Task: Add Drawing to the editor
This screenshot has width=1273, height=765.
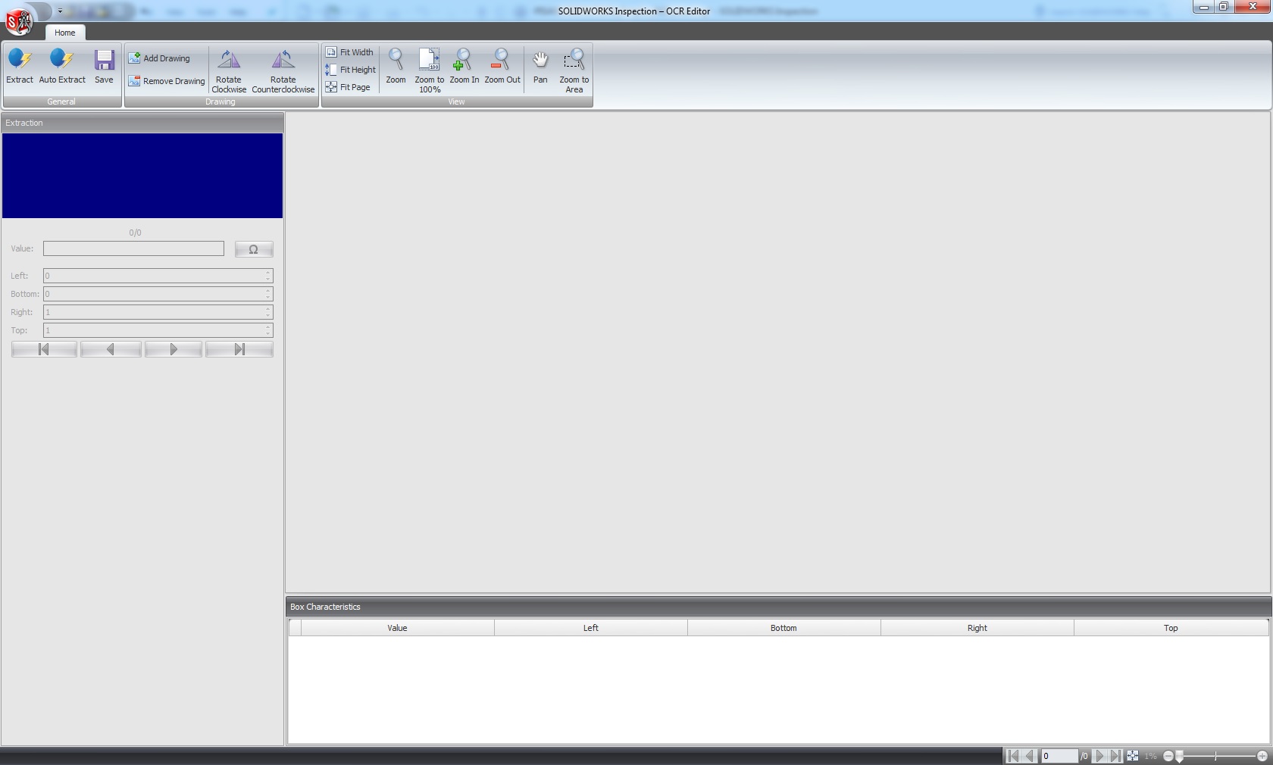Action: point(160,58)
